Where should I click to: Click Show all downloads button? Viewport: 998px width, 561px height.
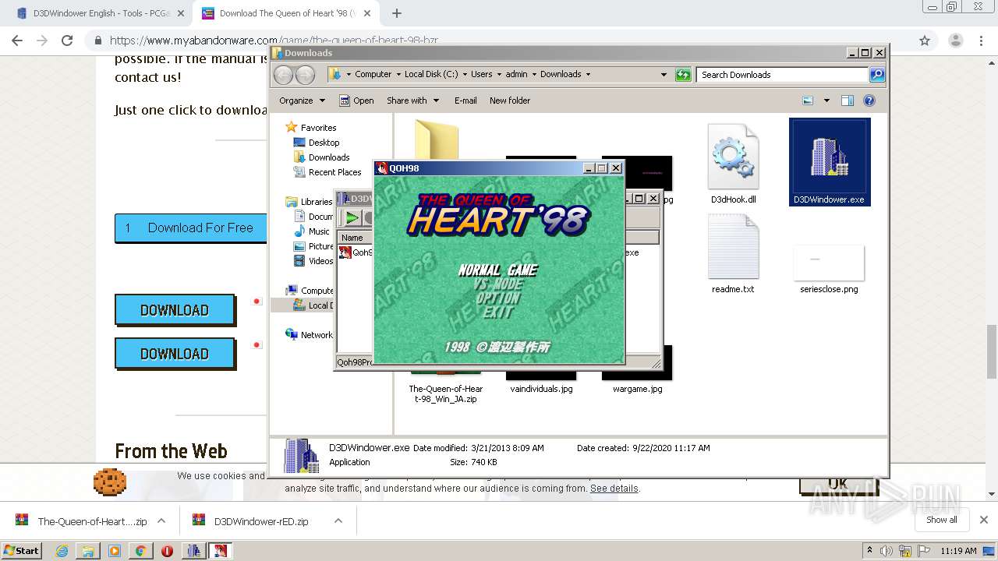[942, 520]
